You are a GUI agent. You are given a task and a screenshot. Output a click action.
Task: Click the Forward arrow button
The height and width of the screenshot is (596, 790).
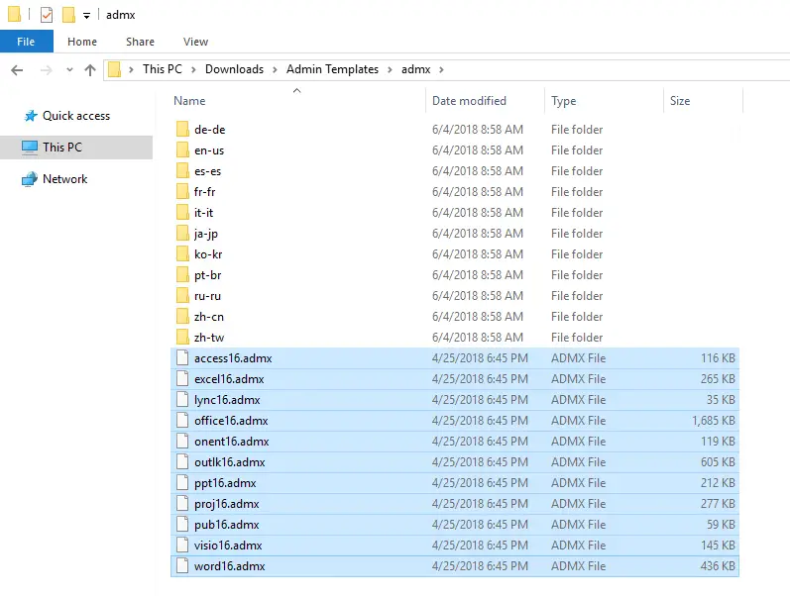pos(46,70)
